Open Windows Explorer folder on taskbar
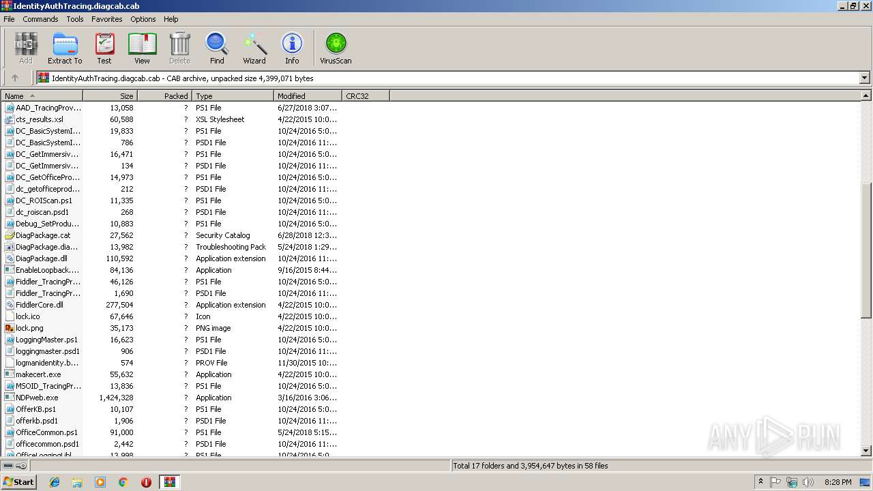Viewport: 873px width, 491px height. [77, 482]
